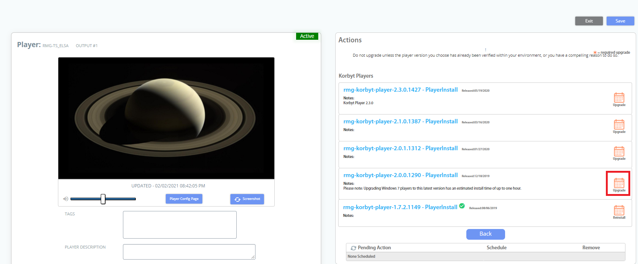Image resolution: width=638 pixels, height=264 pixels.
Task: Click Reinstall calendar icon for player-1.7.2.1149
Action: pos(619,210)
